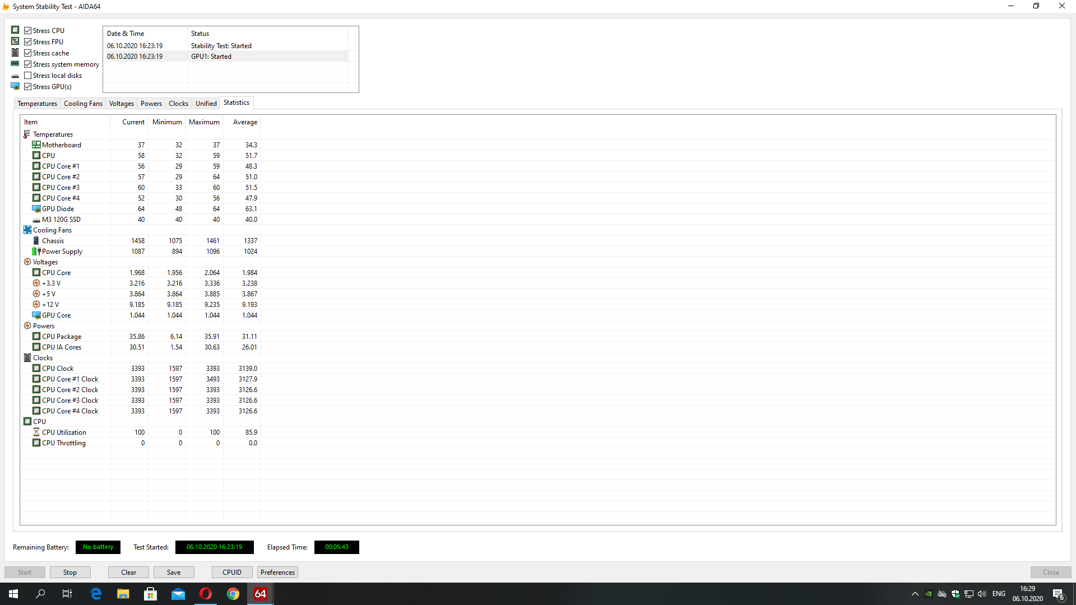Click the Motherboard temperature icon
The width and height of the screenshot is (1076, 605).
tap(36, 145)
